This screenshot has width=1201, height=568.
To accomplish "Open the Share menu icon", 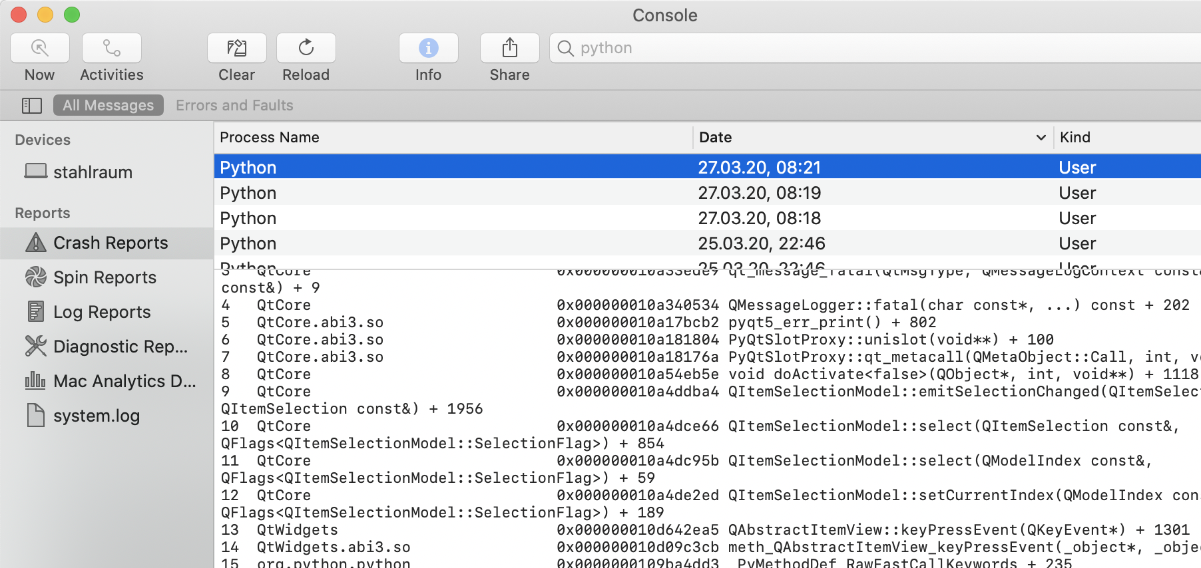I will point(510,48).
